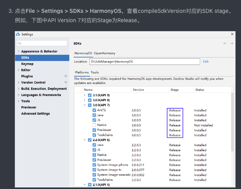Screen dimensions: 241x189
Task: Expand the Tools settings section
Action: [x=18, y=101]
